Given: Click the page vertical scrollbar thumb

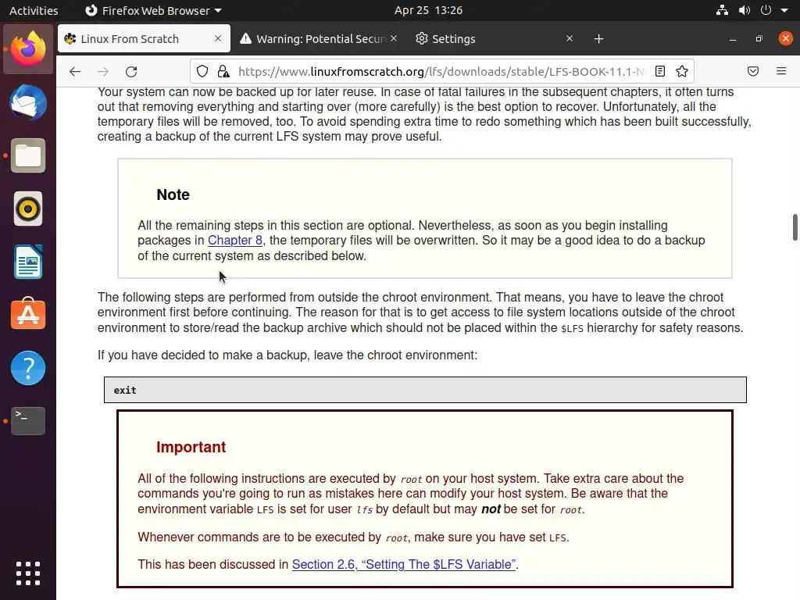Looking at the screenshot, I should [795, 227].
